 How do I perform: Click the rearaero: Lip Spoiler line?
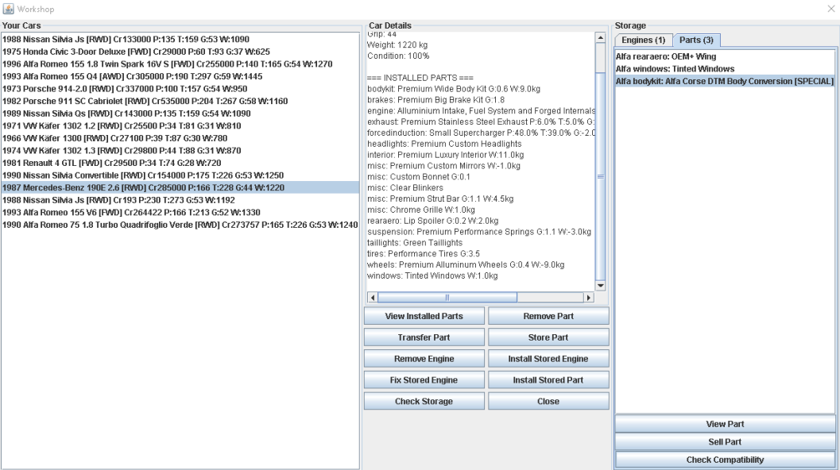(433, 221)
